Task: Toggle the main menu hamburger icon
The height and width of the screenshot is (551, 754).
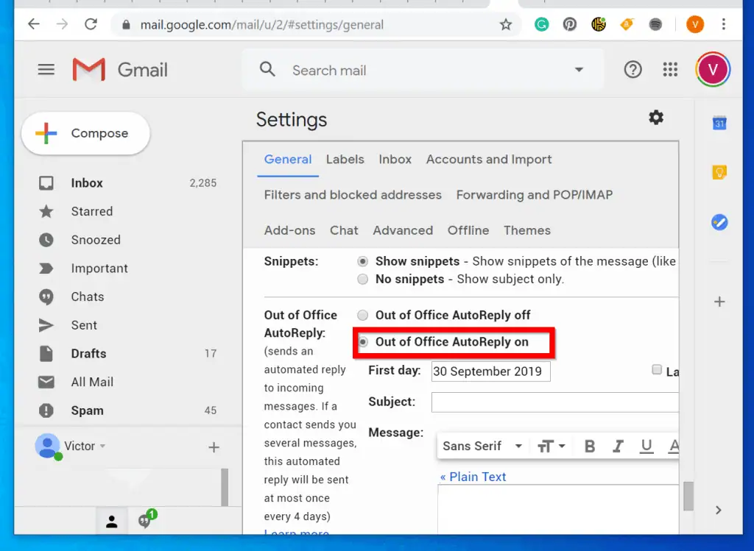Action: tap(46, 70)
